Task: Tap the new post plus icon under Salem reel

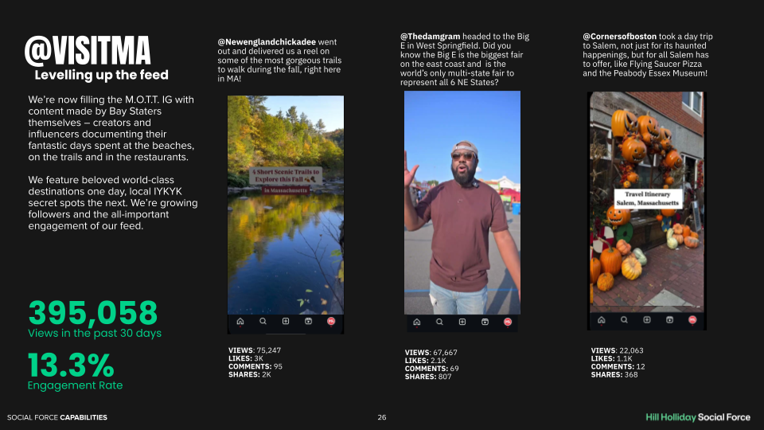Action: [646, 320]
